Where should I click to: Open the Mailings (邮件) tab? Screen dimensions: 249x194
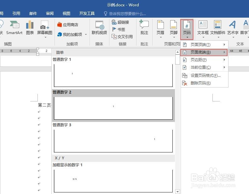33,14
